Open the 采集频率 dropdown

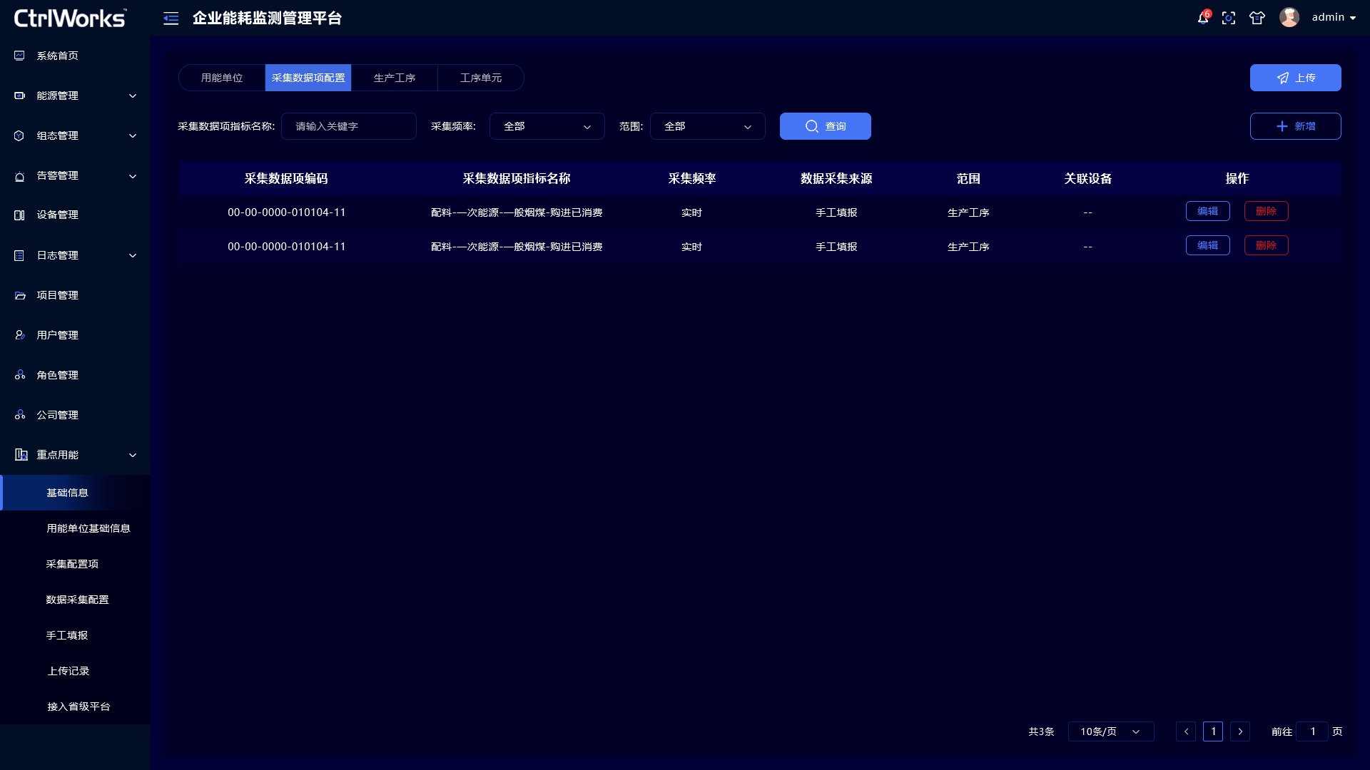pyautogui.click(x=547, y=126)
